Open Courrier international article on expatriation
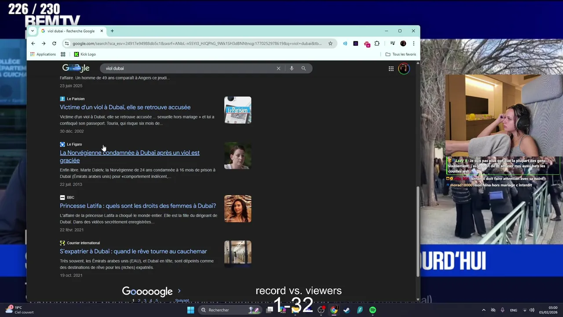The height and width of the screenshot is (317, 563). tap(133, 251)
